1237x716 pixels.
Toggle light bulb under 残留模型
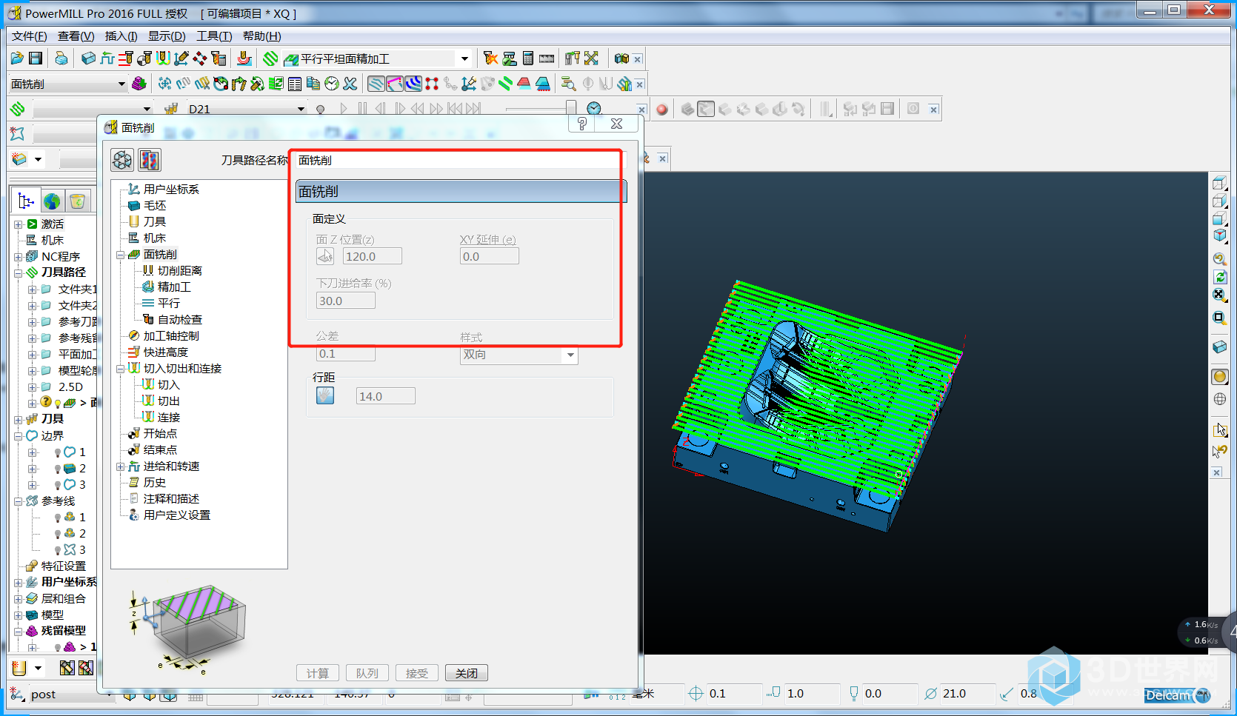[x=58, y=647]
